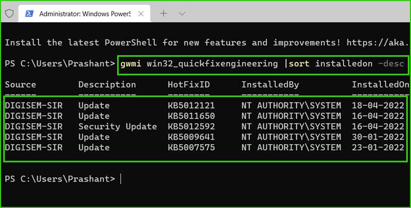Click the -desc parameter in the command
The image size is (411, 208).
[x=391, y=64]
